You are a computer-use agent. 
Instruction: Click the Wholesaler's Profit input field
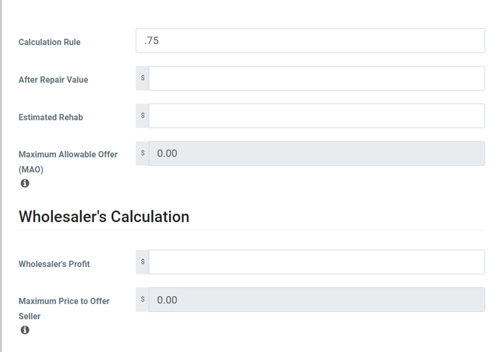(316, 262)
